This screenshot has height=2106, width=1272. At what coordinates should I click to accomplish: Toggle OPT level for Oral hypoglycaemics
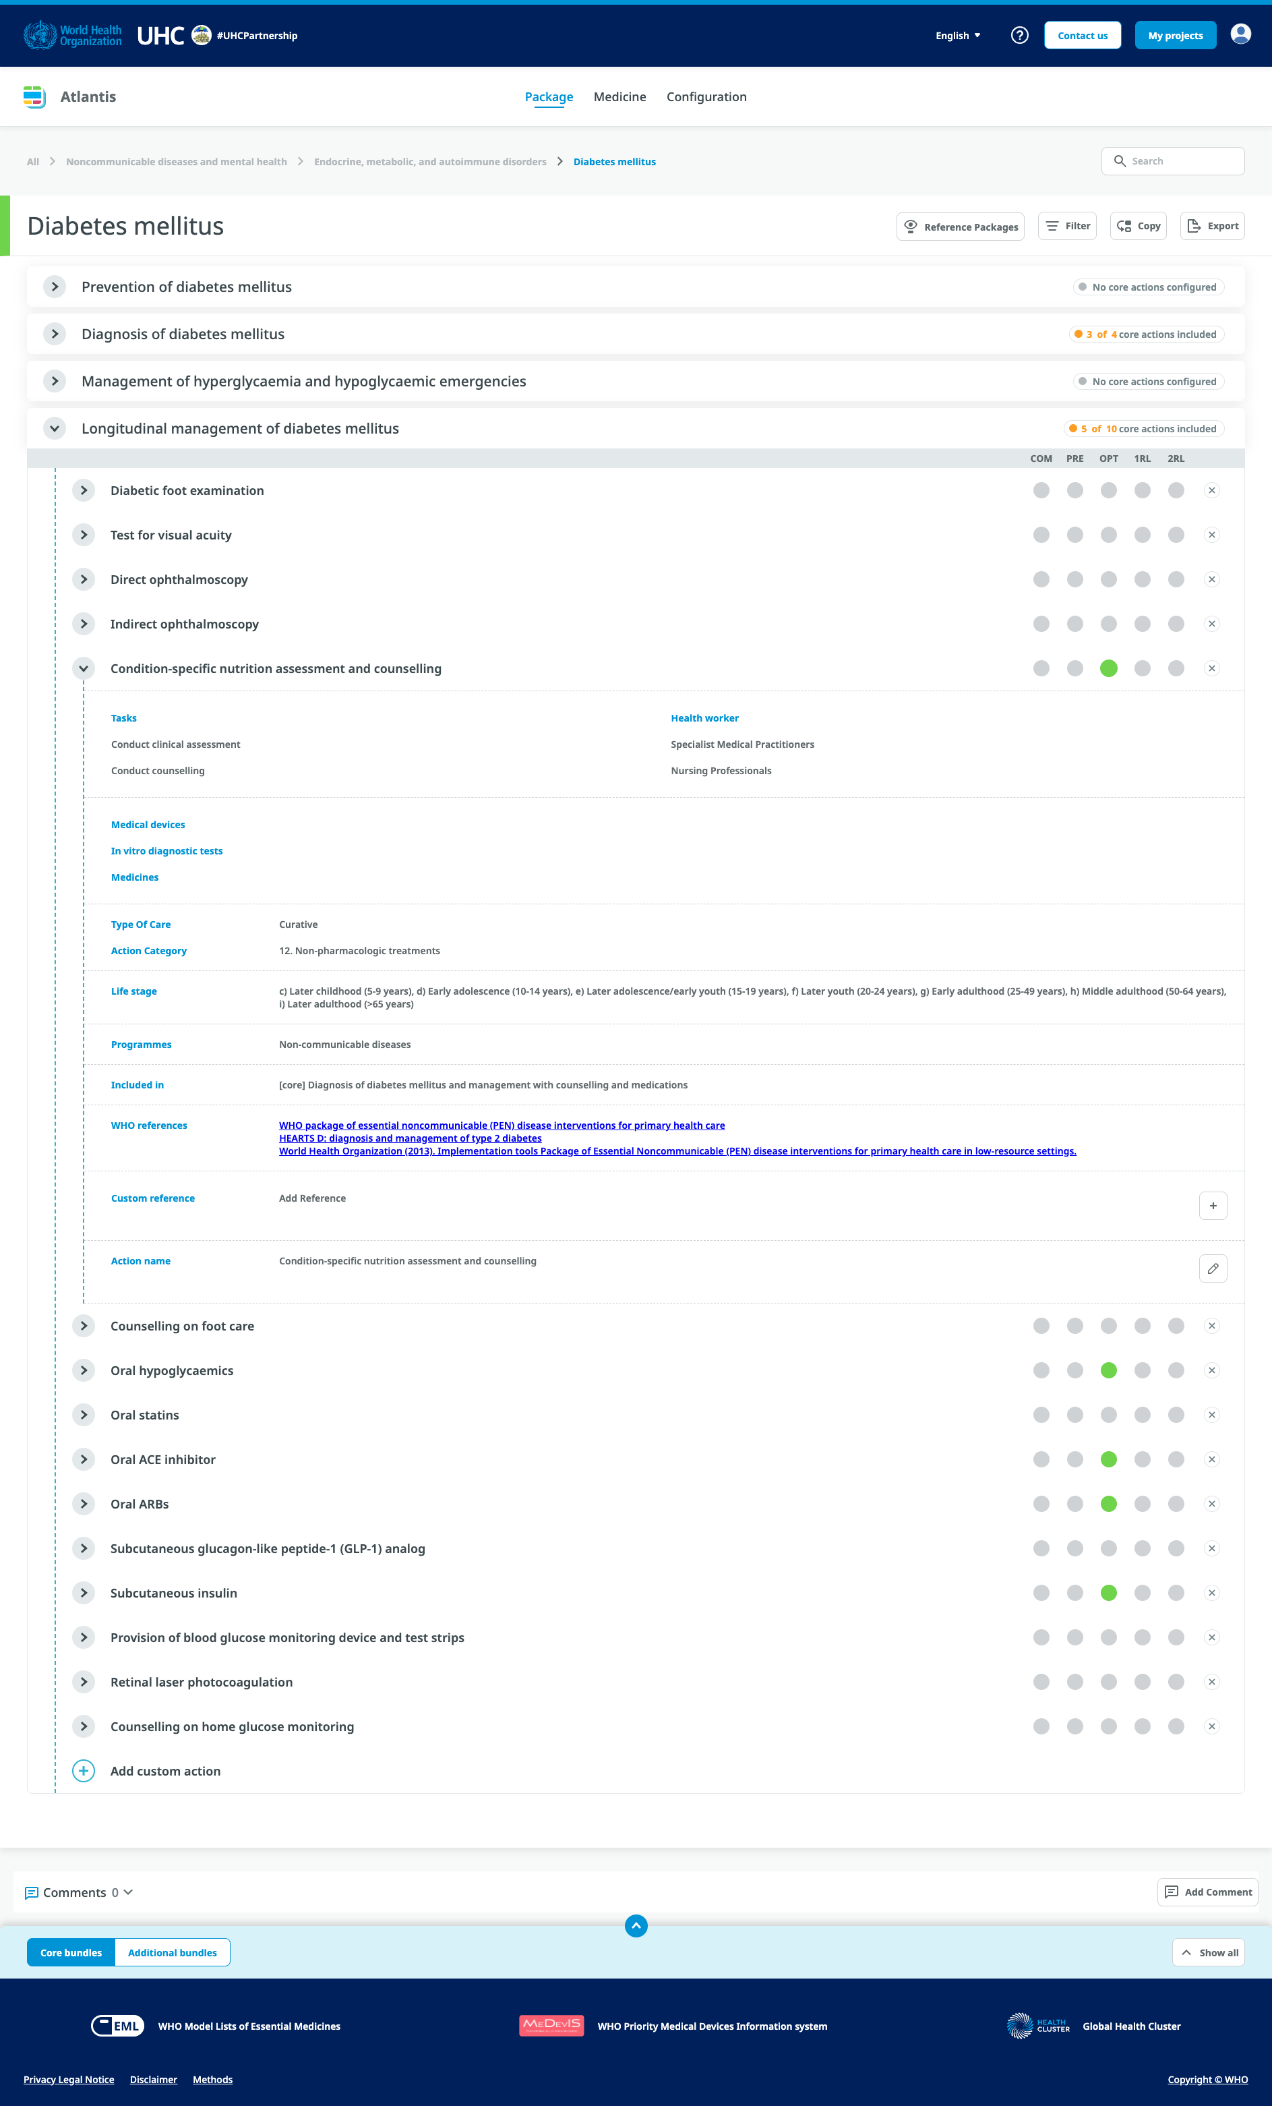point(1108,1370)
